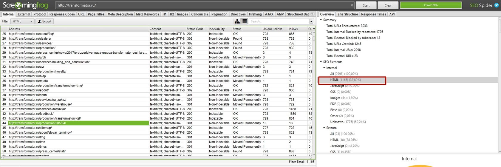The height and width of the screenshot is (167, 501).
Task: Collapse the SEO Elements section
Action: pos(321,62)
